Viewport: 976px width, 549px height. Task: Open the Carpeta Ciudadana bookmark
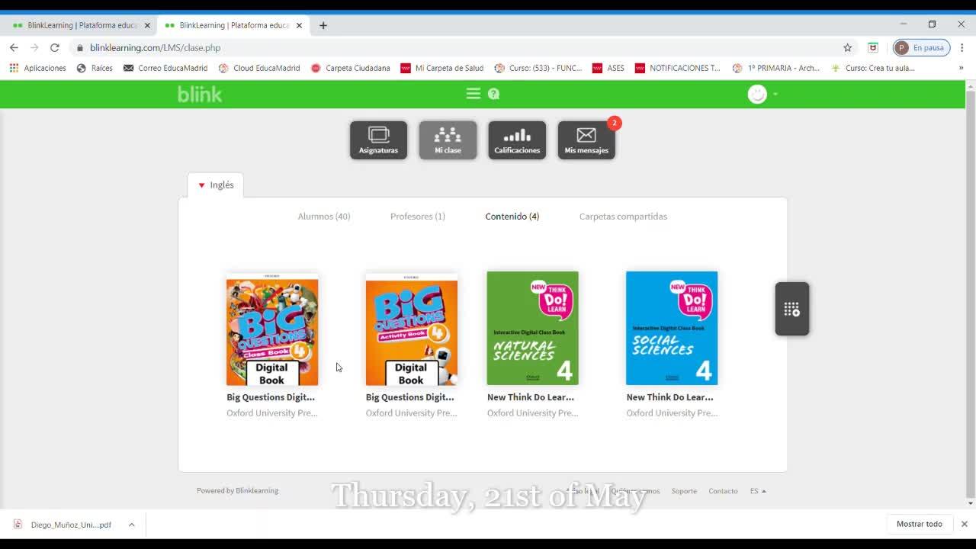(350, 68)
